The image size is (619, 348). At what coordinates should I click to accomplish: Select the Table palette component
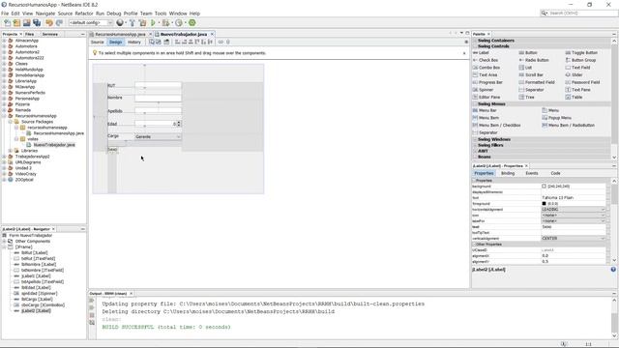574,97
